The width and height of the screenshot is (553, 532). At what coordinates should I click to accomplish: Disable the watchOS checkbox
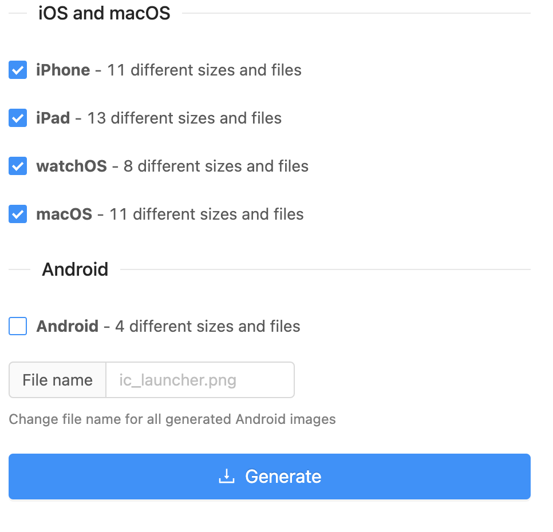pyautogui.click(x=18, y=166)
